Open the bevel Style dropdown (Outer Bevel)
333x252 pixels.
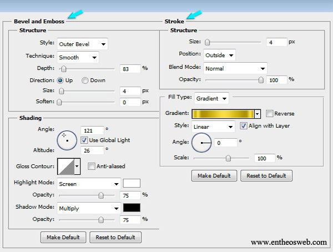point(83,44)
